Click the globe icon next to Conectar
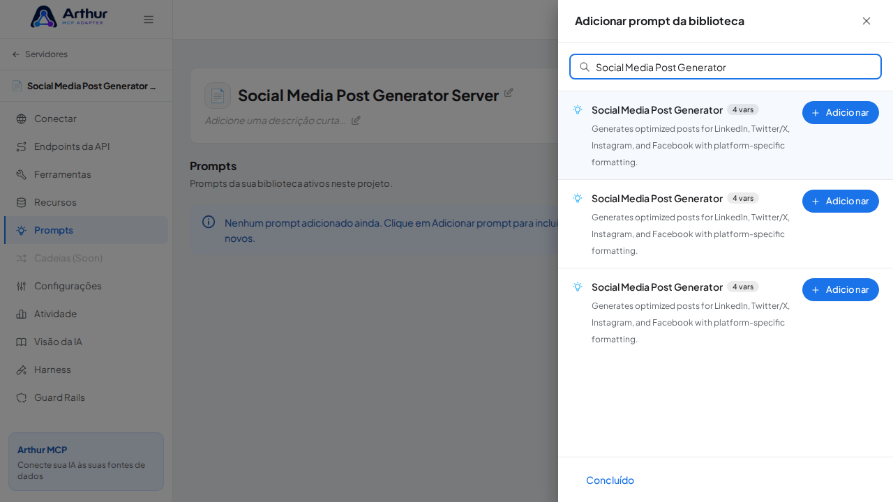Image resolution: width=893 pixels, height=502 pixels. point(21,119)
